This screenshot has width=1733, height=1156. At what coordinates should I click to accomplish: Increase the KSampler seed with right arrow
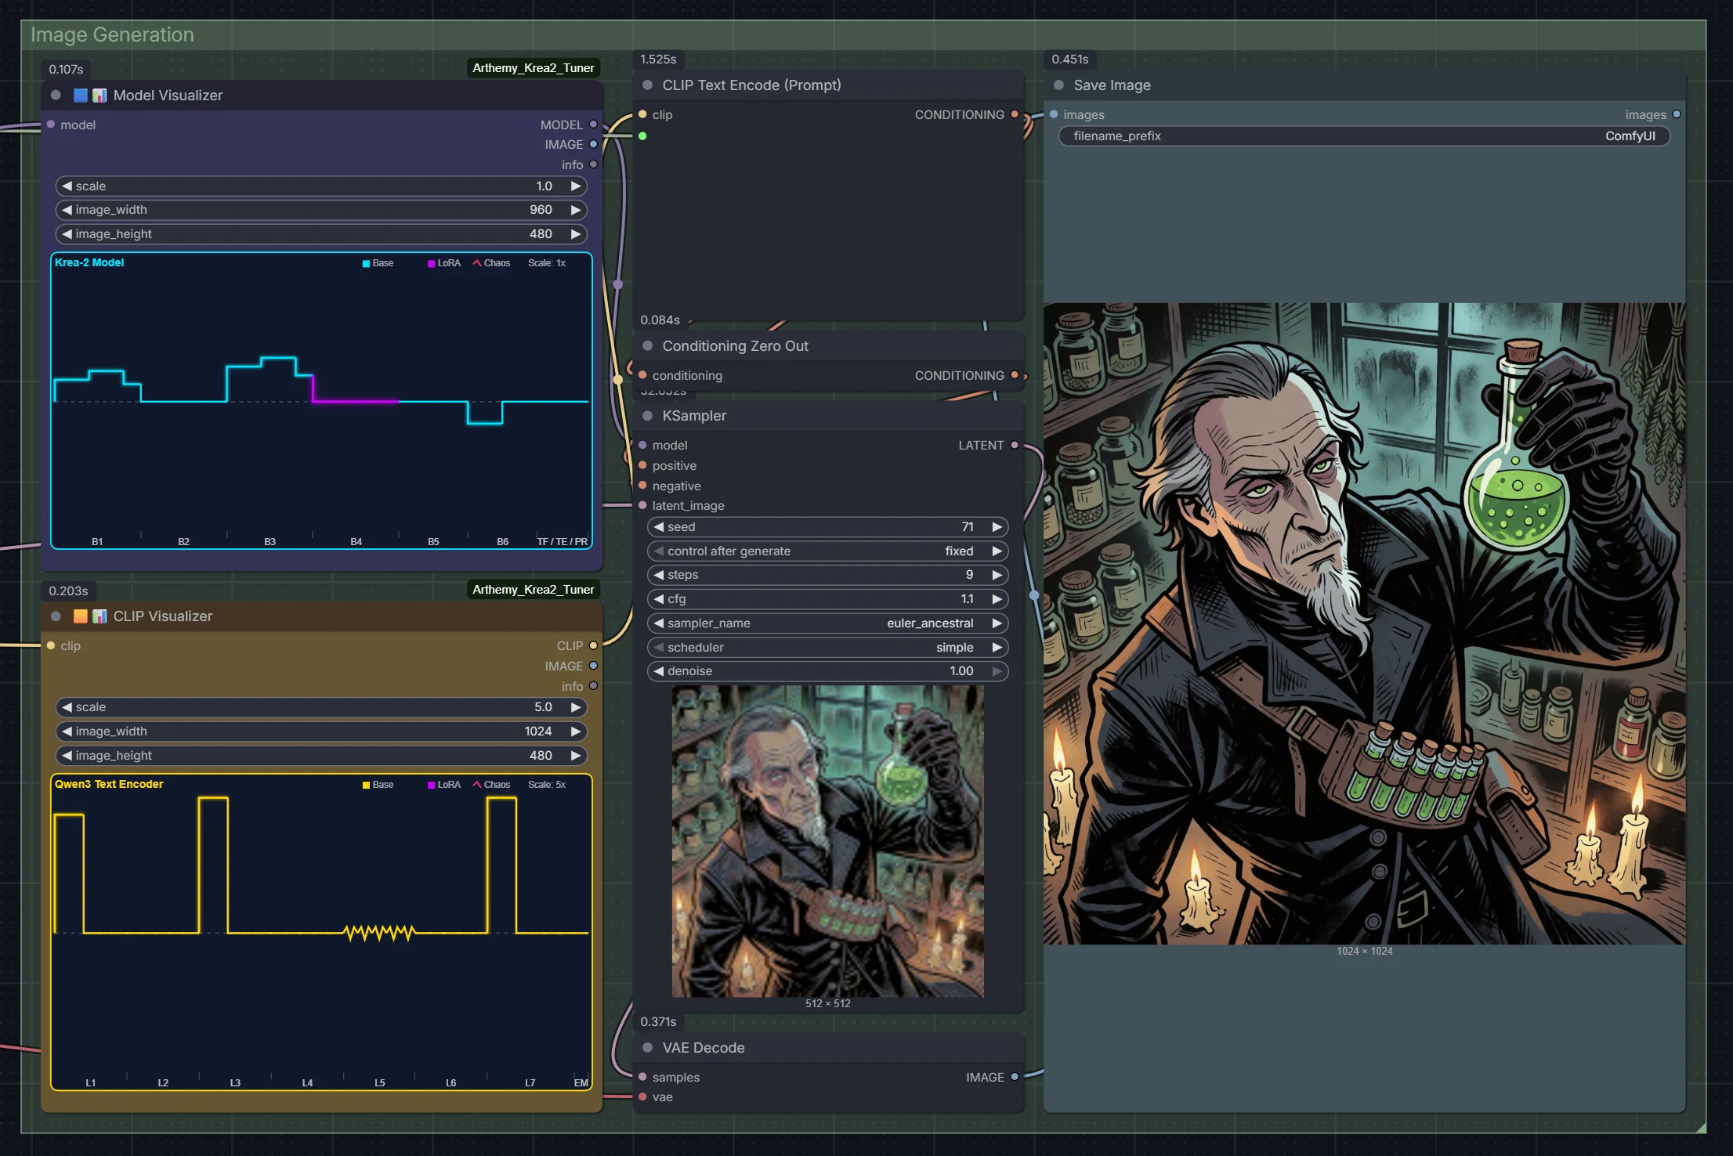[997, 527]
